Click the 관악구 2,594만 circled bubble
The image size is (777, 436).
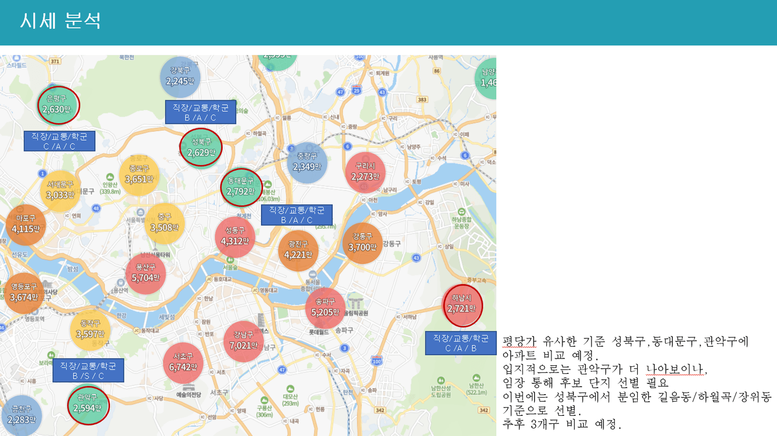[88, 405]
